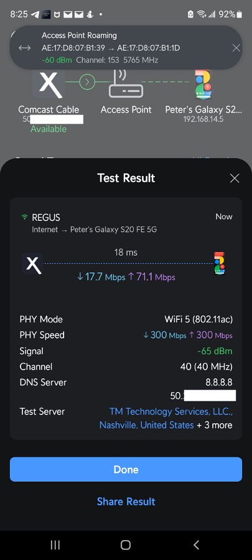Expand the '+ 3 more' test servers
Screen dimensions: 252x560
[215, 425]
